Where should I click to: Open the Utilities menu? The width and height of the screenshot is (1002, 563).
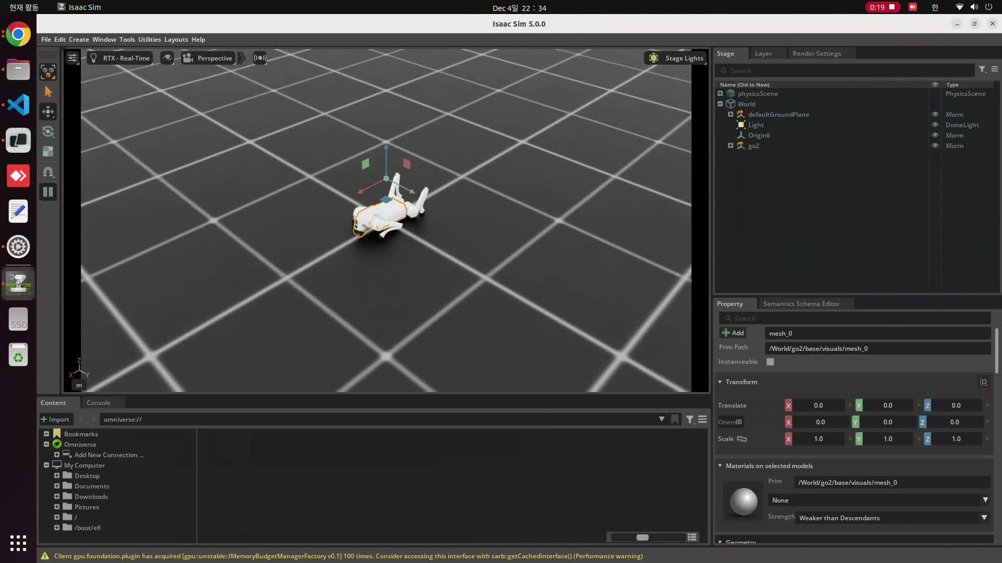[149, 40]
